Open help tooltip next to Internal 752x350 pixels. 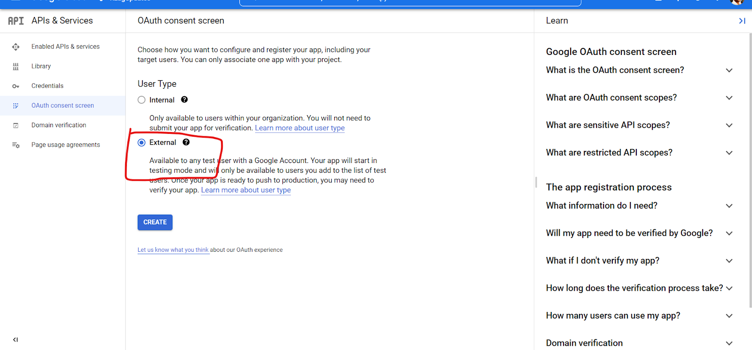click(x=184, y=100)
